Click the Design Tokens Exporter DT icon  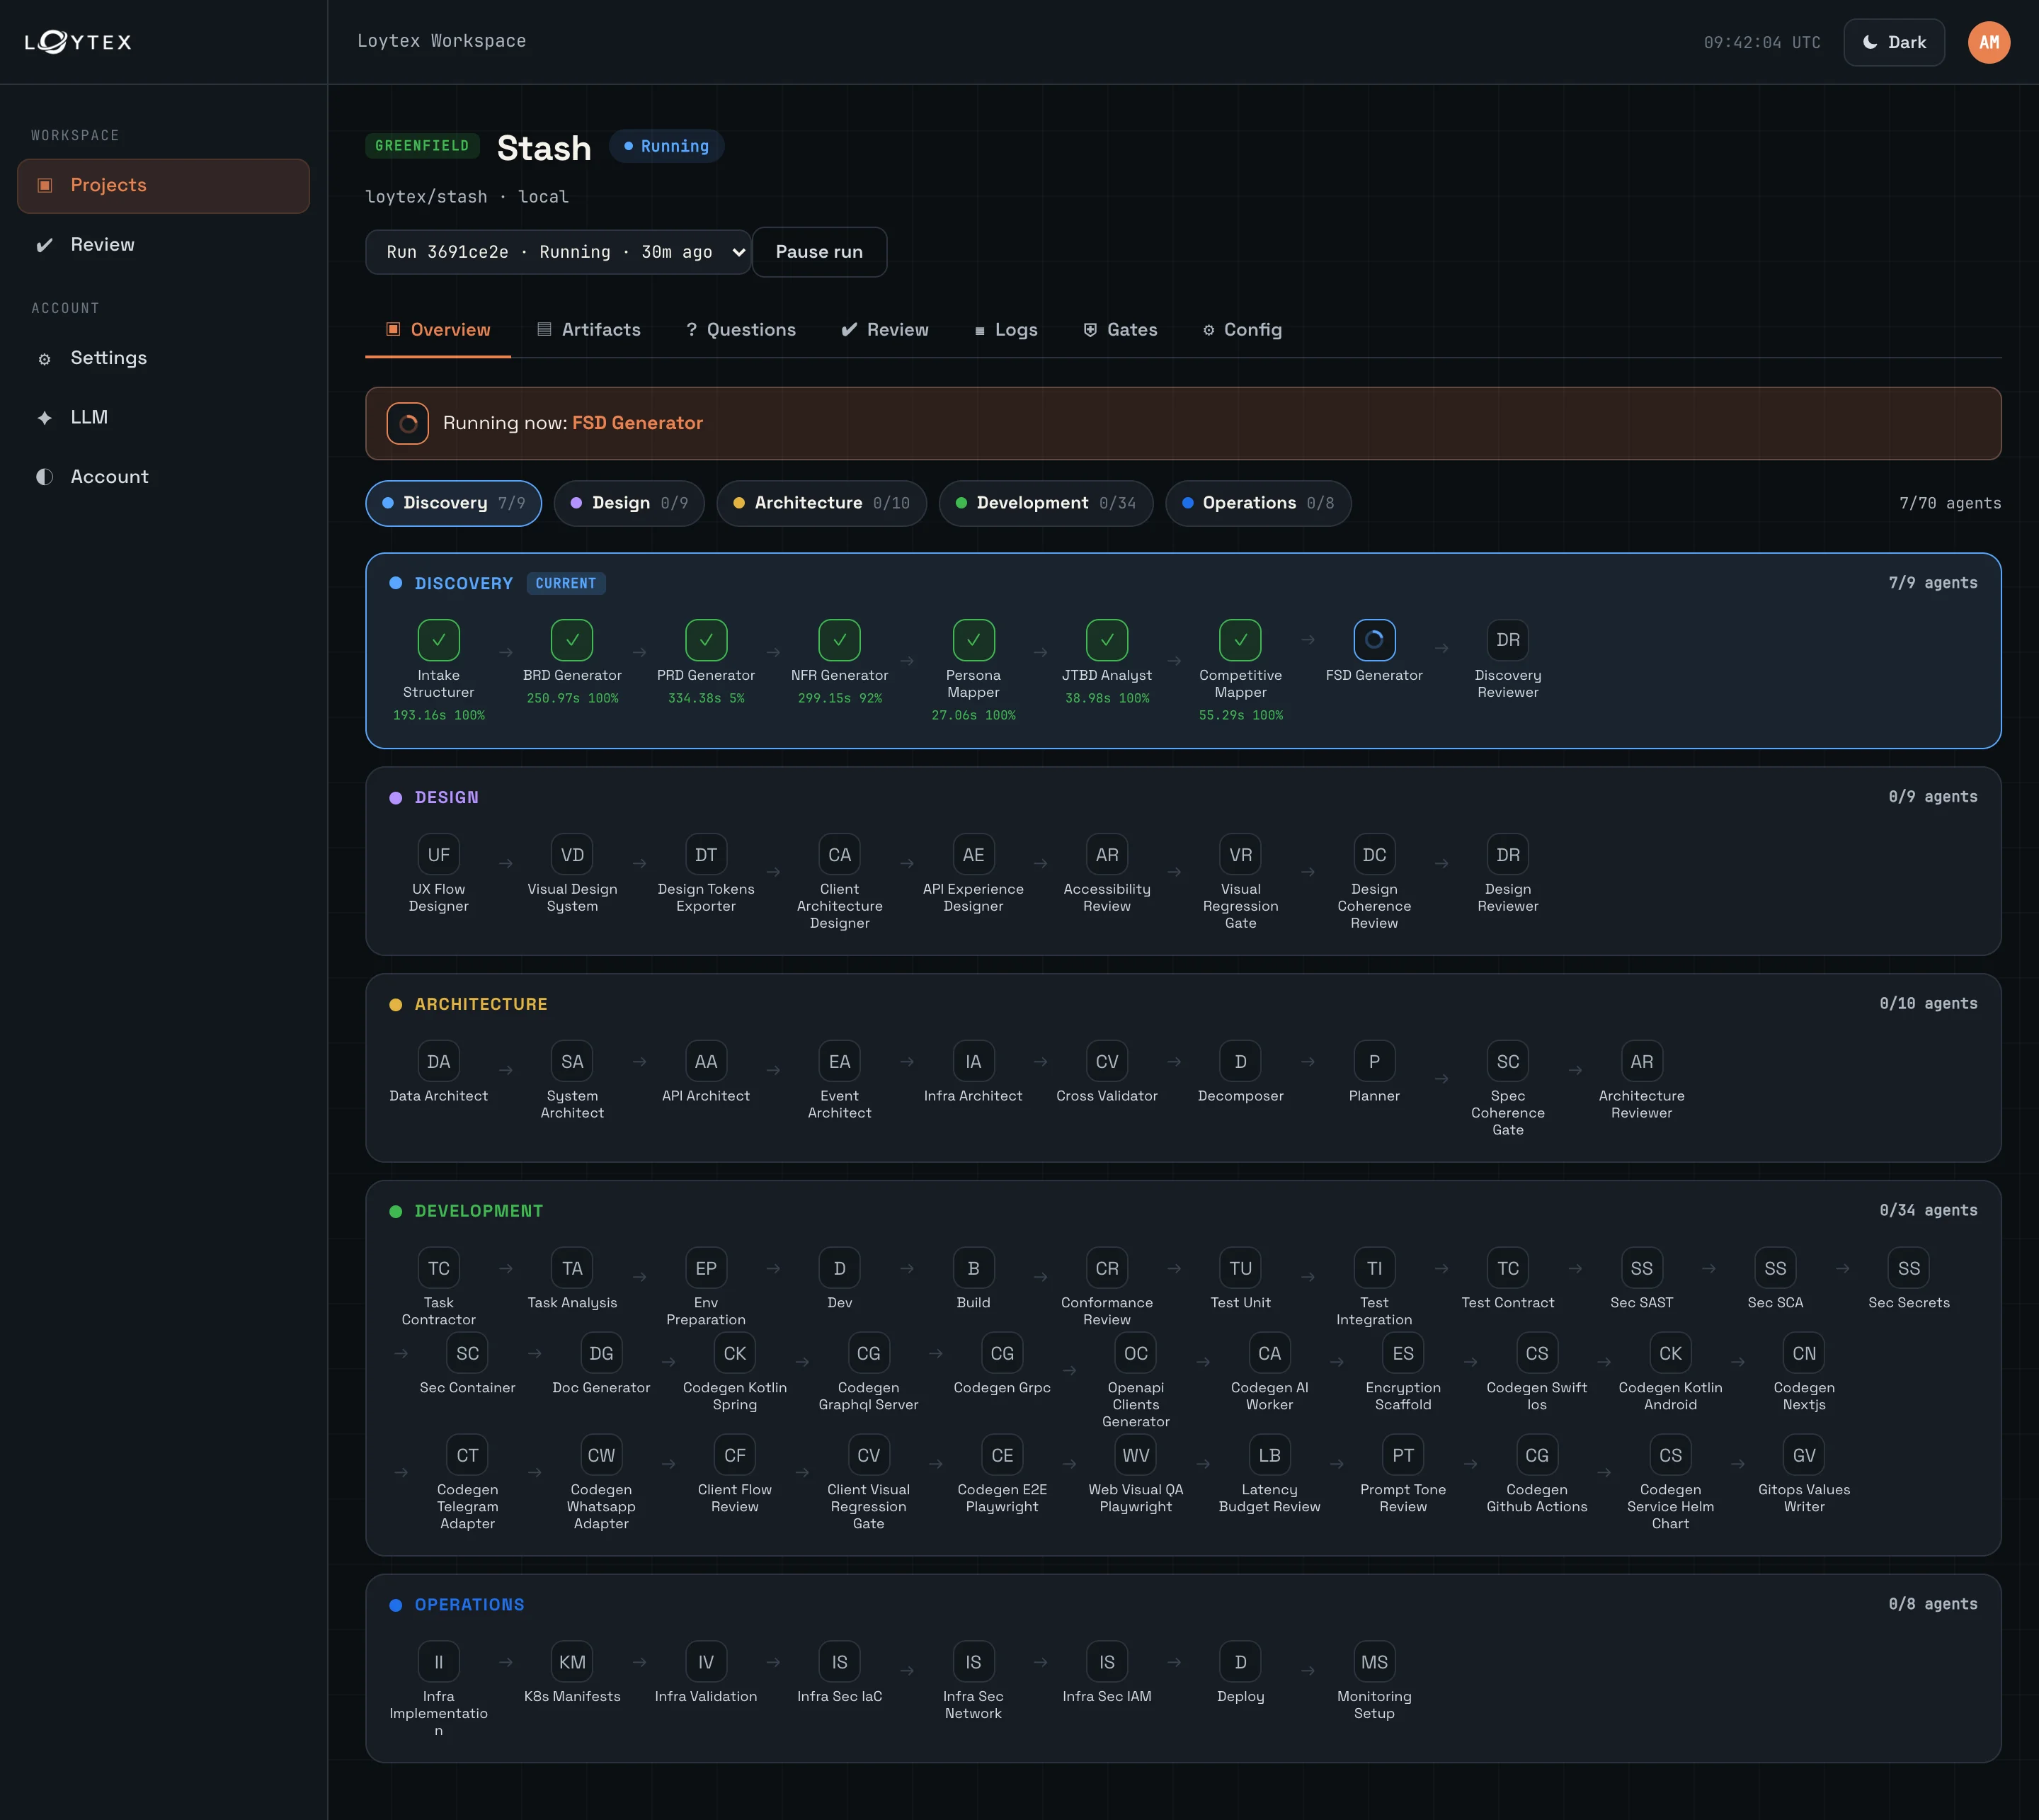coord(706,855)
